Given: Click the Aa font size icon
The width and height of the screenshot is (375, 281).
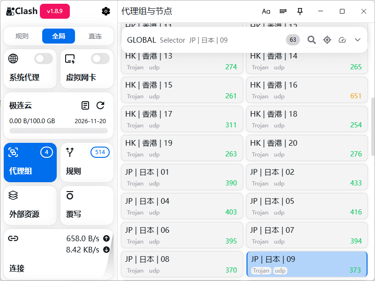Looking at the screenshot, I should tap(266, 11).
